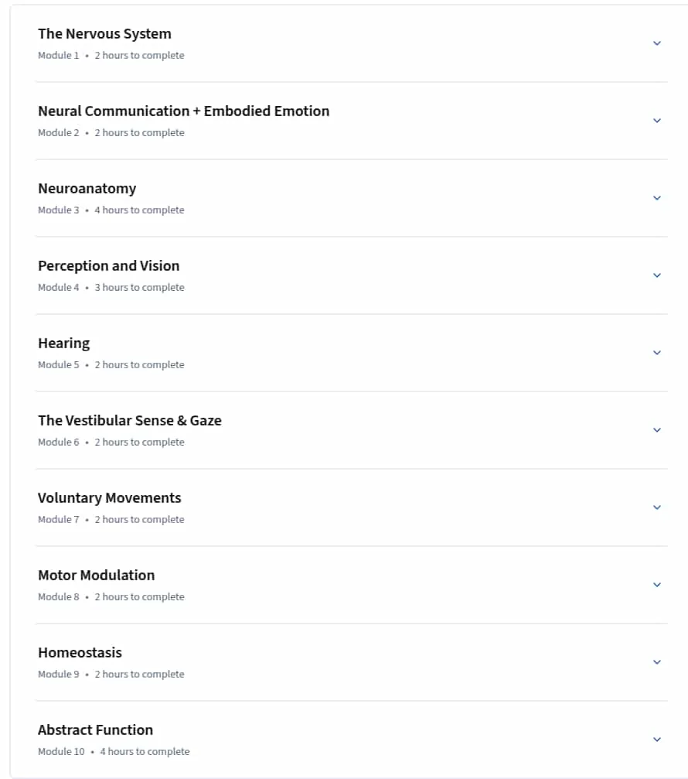The height and width of the screenshot is (779, 688).
Task: Expand Neural Communication + Embodied Emotion chevron
Action: 657,121
